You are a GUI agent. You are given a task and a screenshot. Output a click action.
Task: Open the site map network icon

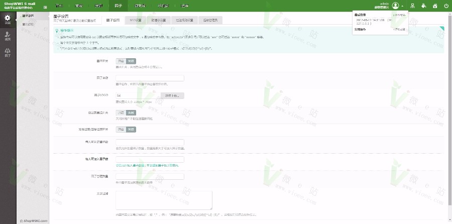click(412, 6)
